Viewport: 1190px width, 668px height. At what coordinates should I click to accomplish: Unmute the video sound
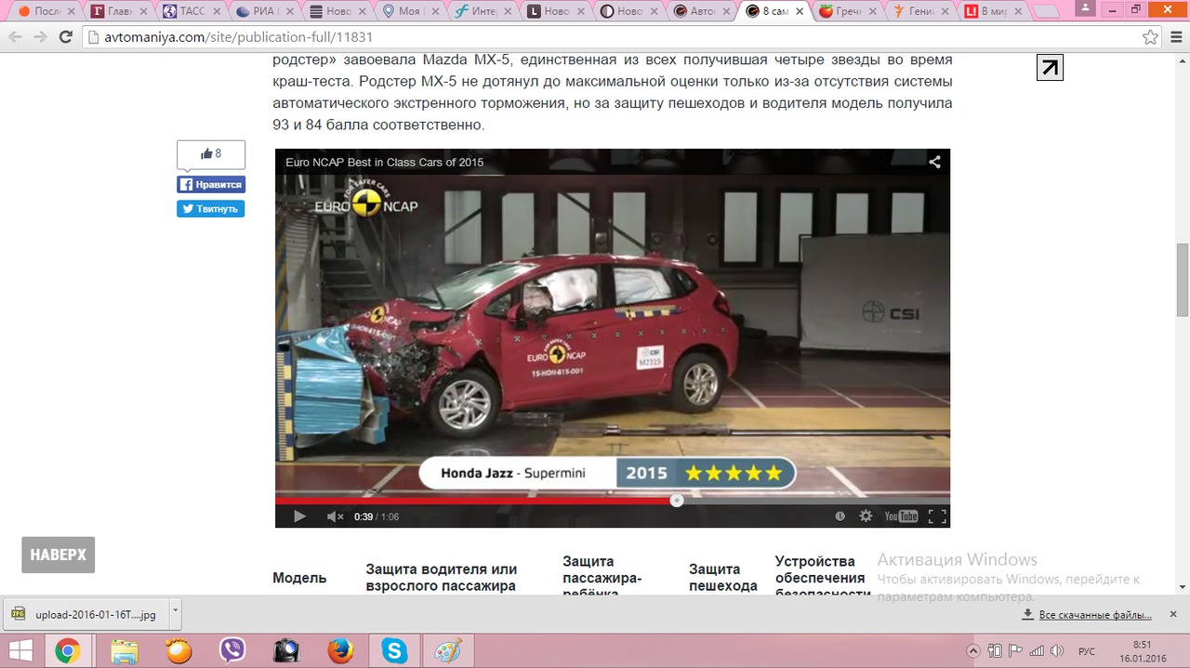(x=335, y=517)
